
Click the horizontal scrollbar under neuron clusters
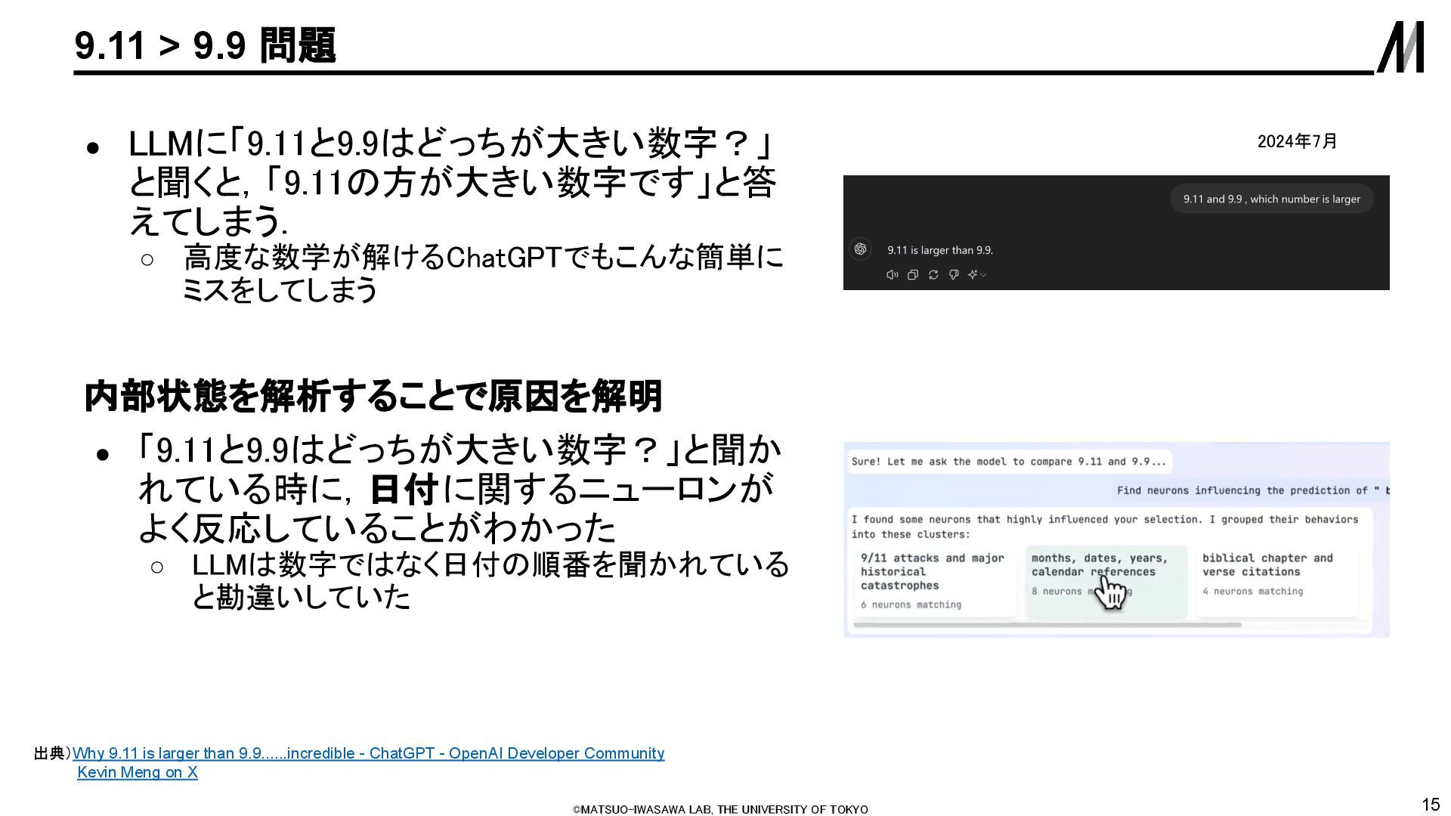pyautogui.click(x=1047, y=626)
